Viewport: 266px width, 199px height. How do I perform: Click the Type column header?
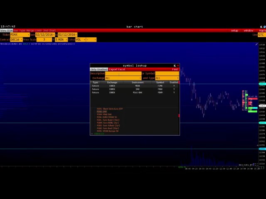click(95, 83)
